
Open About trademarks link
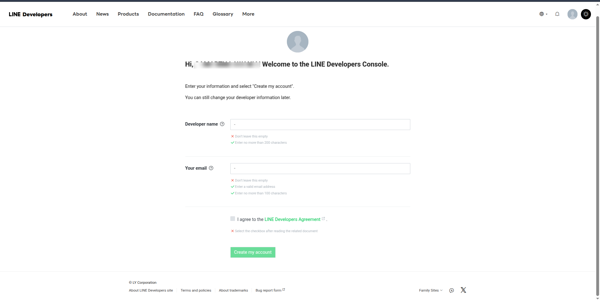pos(233,290)
